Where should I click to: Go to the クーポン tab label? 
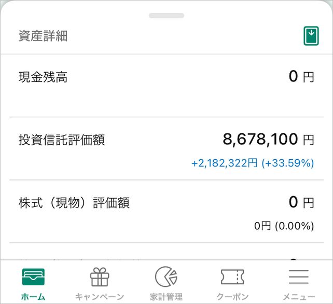coord(232,297)
